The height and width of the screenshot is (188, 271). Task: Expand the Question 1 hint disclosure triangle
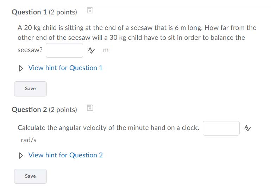tap(21, 68)
